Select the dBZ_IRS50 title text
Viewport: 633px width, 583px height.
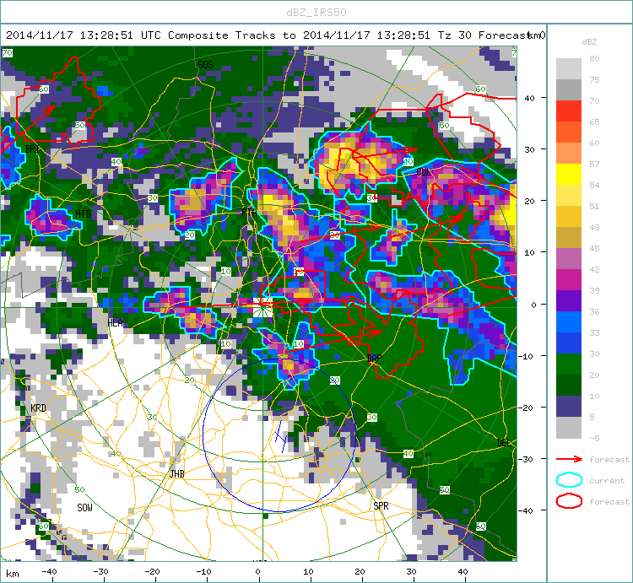[316, 13]
